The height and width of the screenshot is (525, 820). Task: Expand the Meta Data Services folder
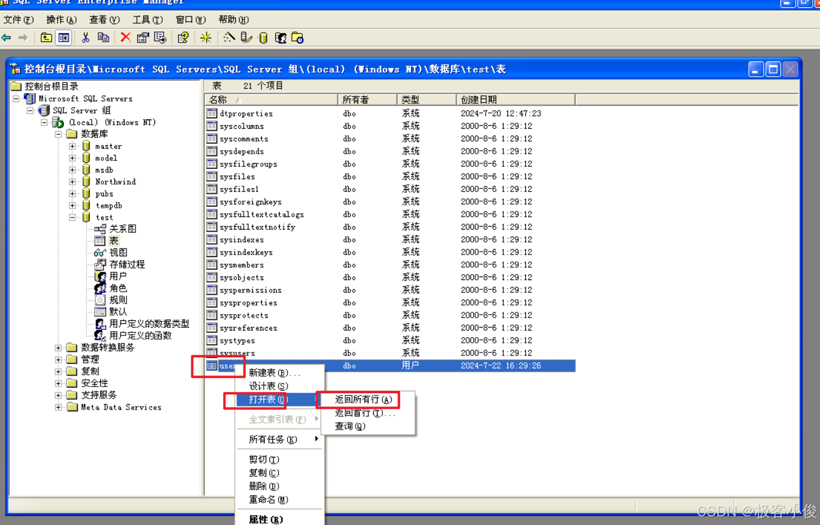click(58, 407)
